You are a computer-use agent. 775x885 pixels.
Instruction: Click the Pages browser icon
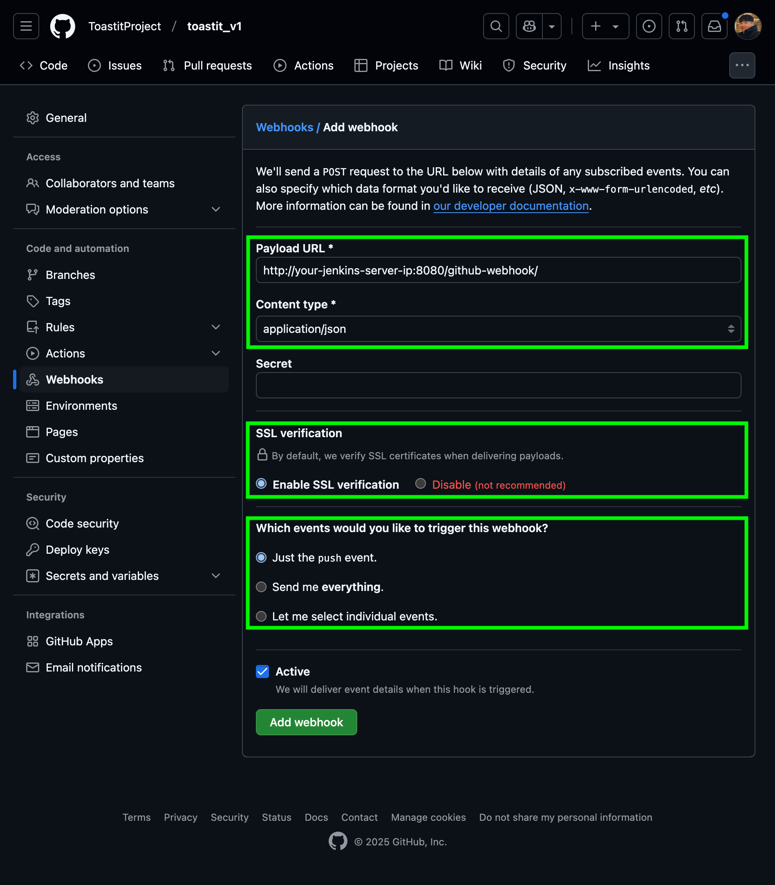tap(32, 432)
